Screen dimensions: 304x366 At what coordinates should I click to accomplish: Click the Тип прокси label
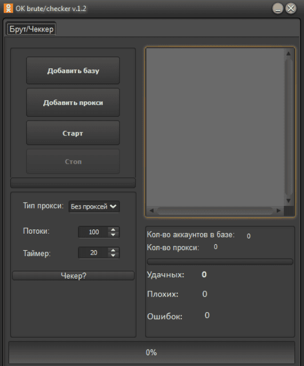point(43,205)
